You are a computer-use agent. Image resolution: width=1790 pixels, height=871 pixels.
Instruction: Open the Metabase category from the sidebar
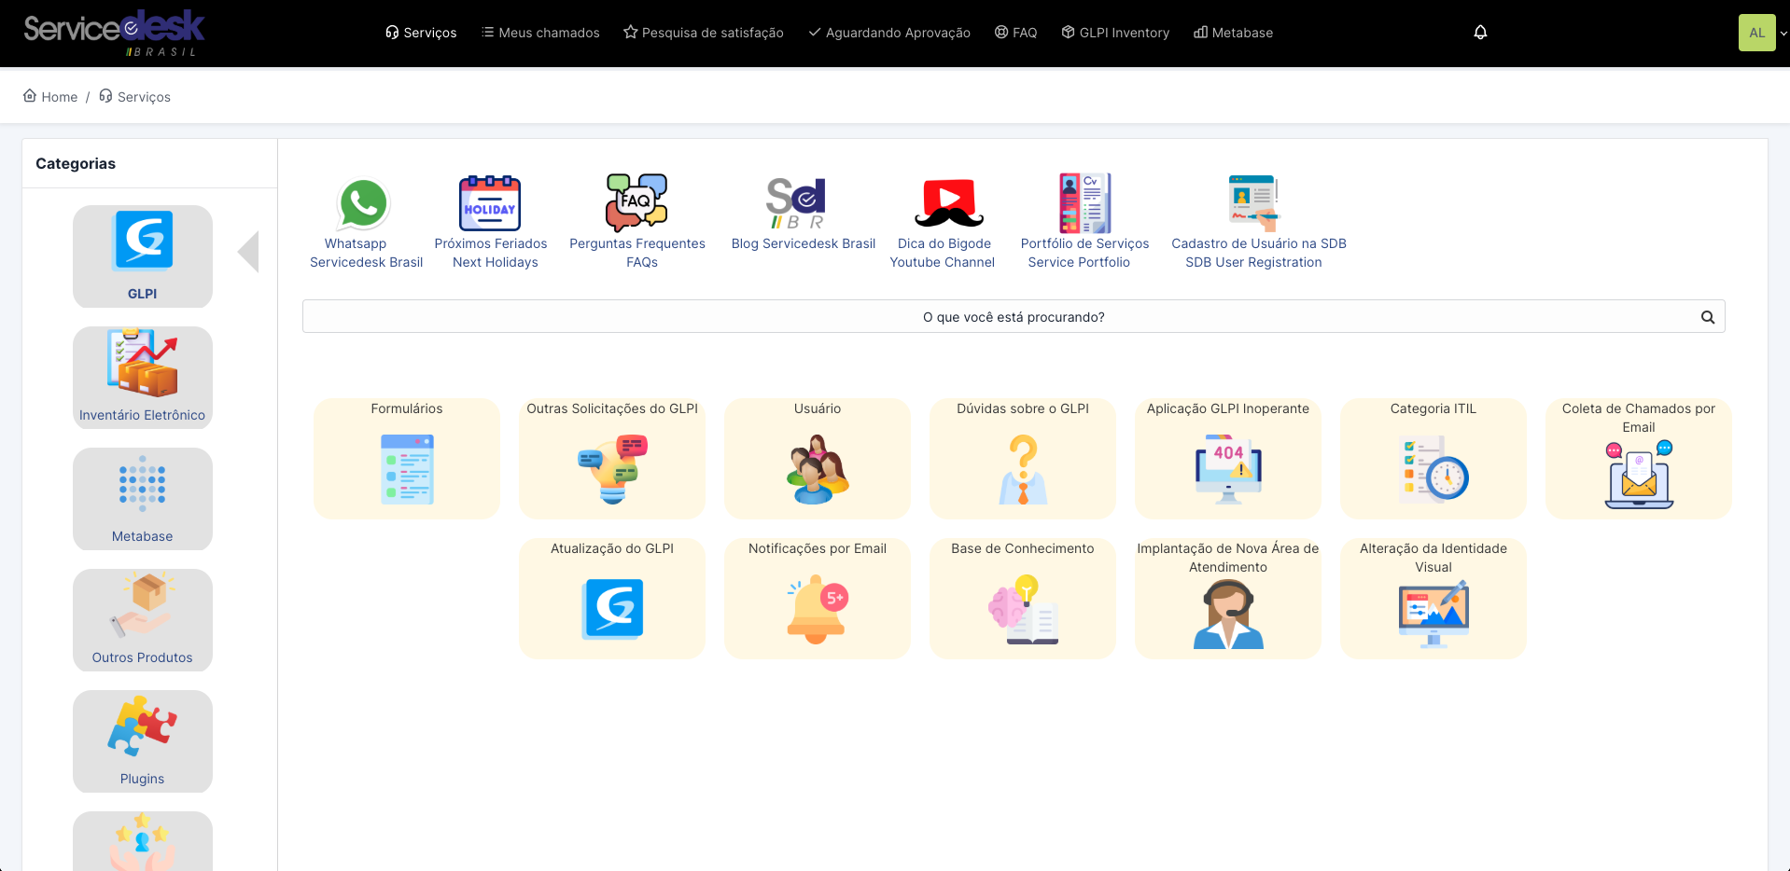point(142,498)
